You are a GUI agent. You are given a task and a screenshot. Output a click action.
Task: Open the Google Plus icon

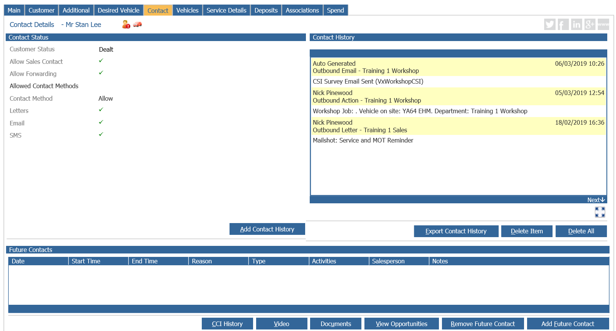(590, 24)
